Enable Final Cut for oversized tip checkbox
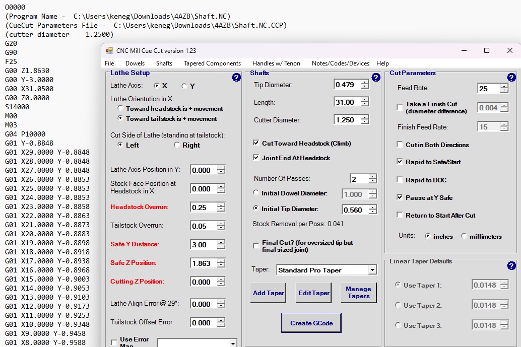 pyautogui.click(x=256, y=246)
